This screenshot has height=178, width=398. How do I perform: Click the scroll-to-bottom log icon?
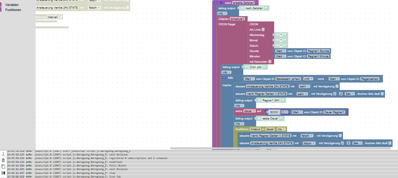pos(3,154)
